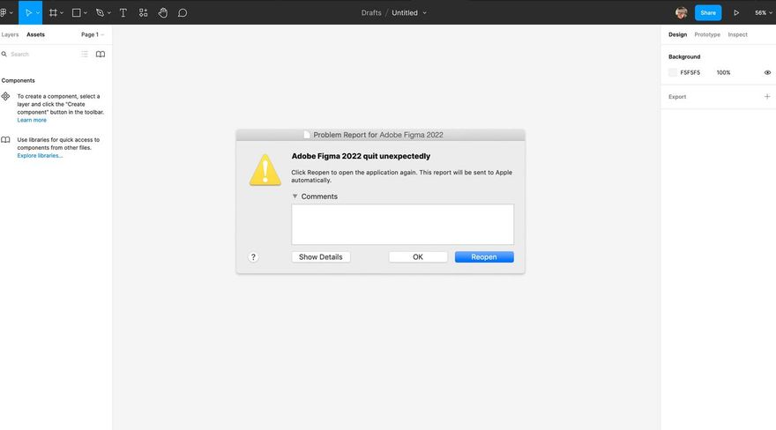Viewport: 776px width, 430px height.
Task: Click Drafts in the breadcrumb
Action: [371, 13]
